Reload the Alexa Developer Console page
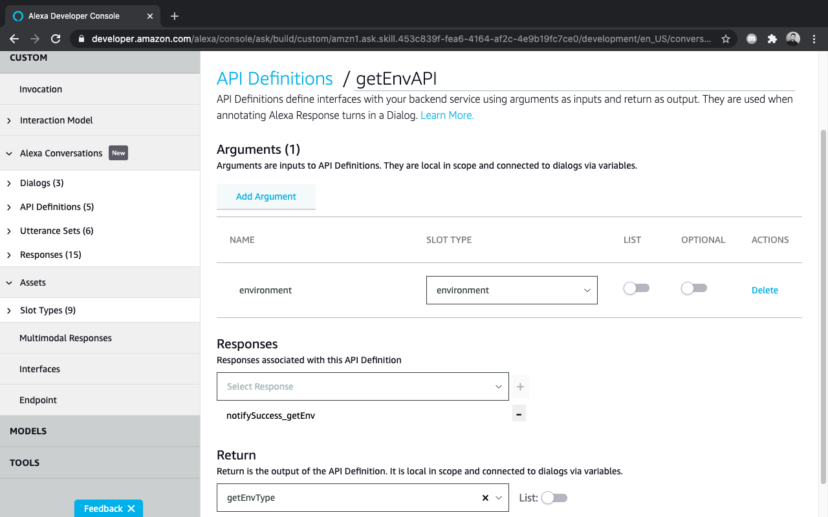 pyautogui.click(x=56, y=39)
